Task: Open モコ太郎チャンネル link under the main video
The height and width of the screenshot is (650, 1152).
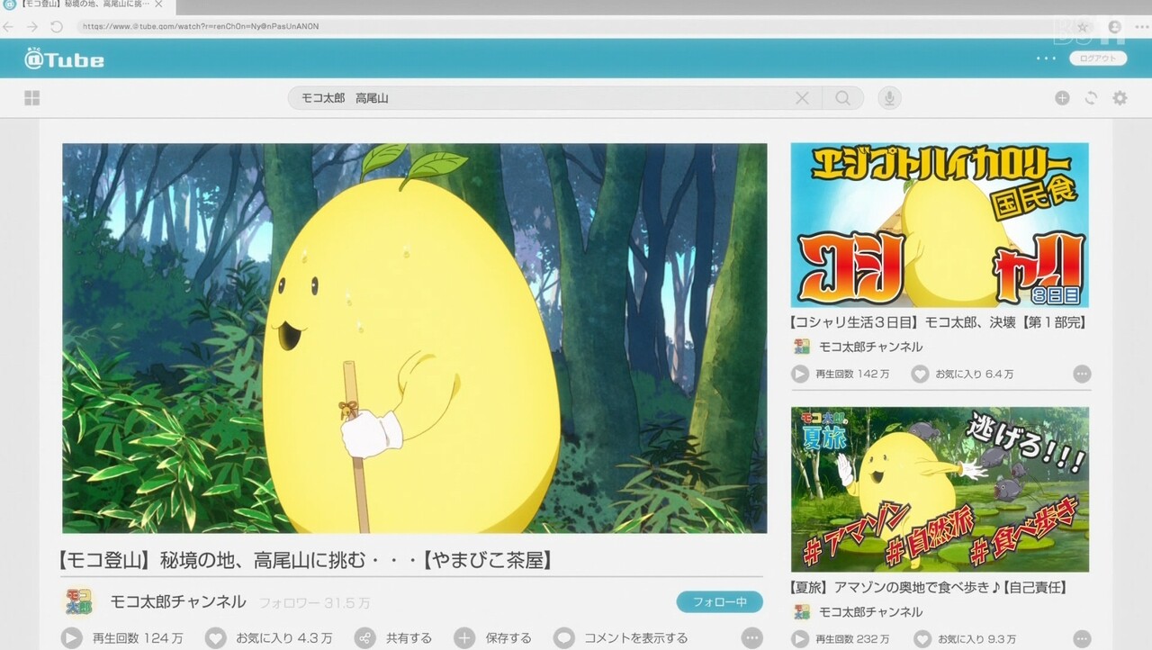Action: tap(177, 602)
